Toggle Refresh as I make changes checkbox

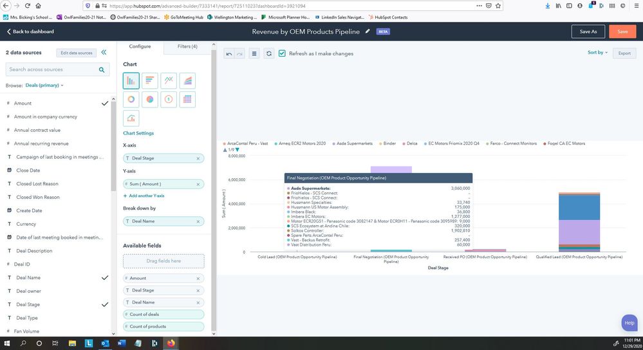(x=282, y=53)
